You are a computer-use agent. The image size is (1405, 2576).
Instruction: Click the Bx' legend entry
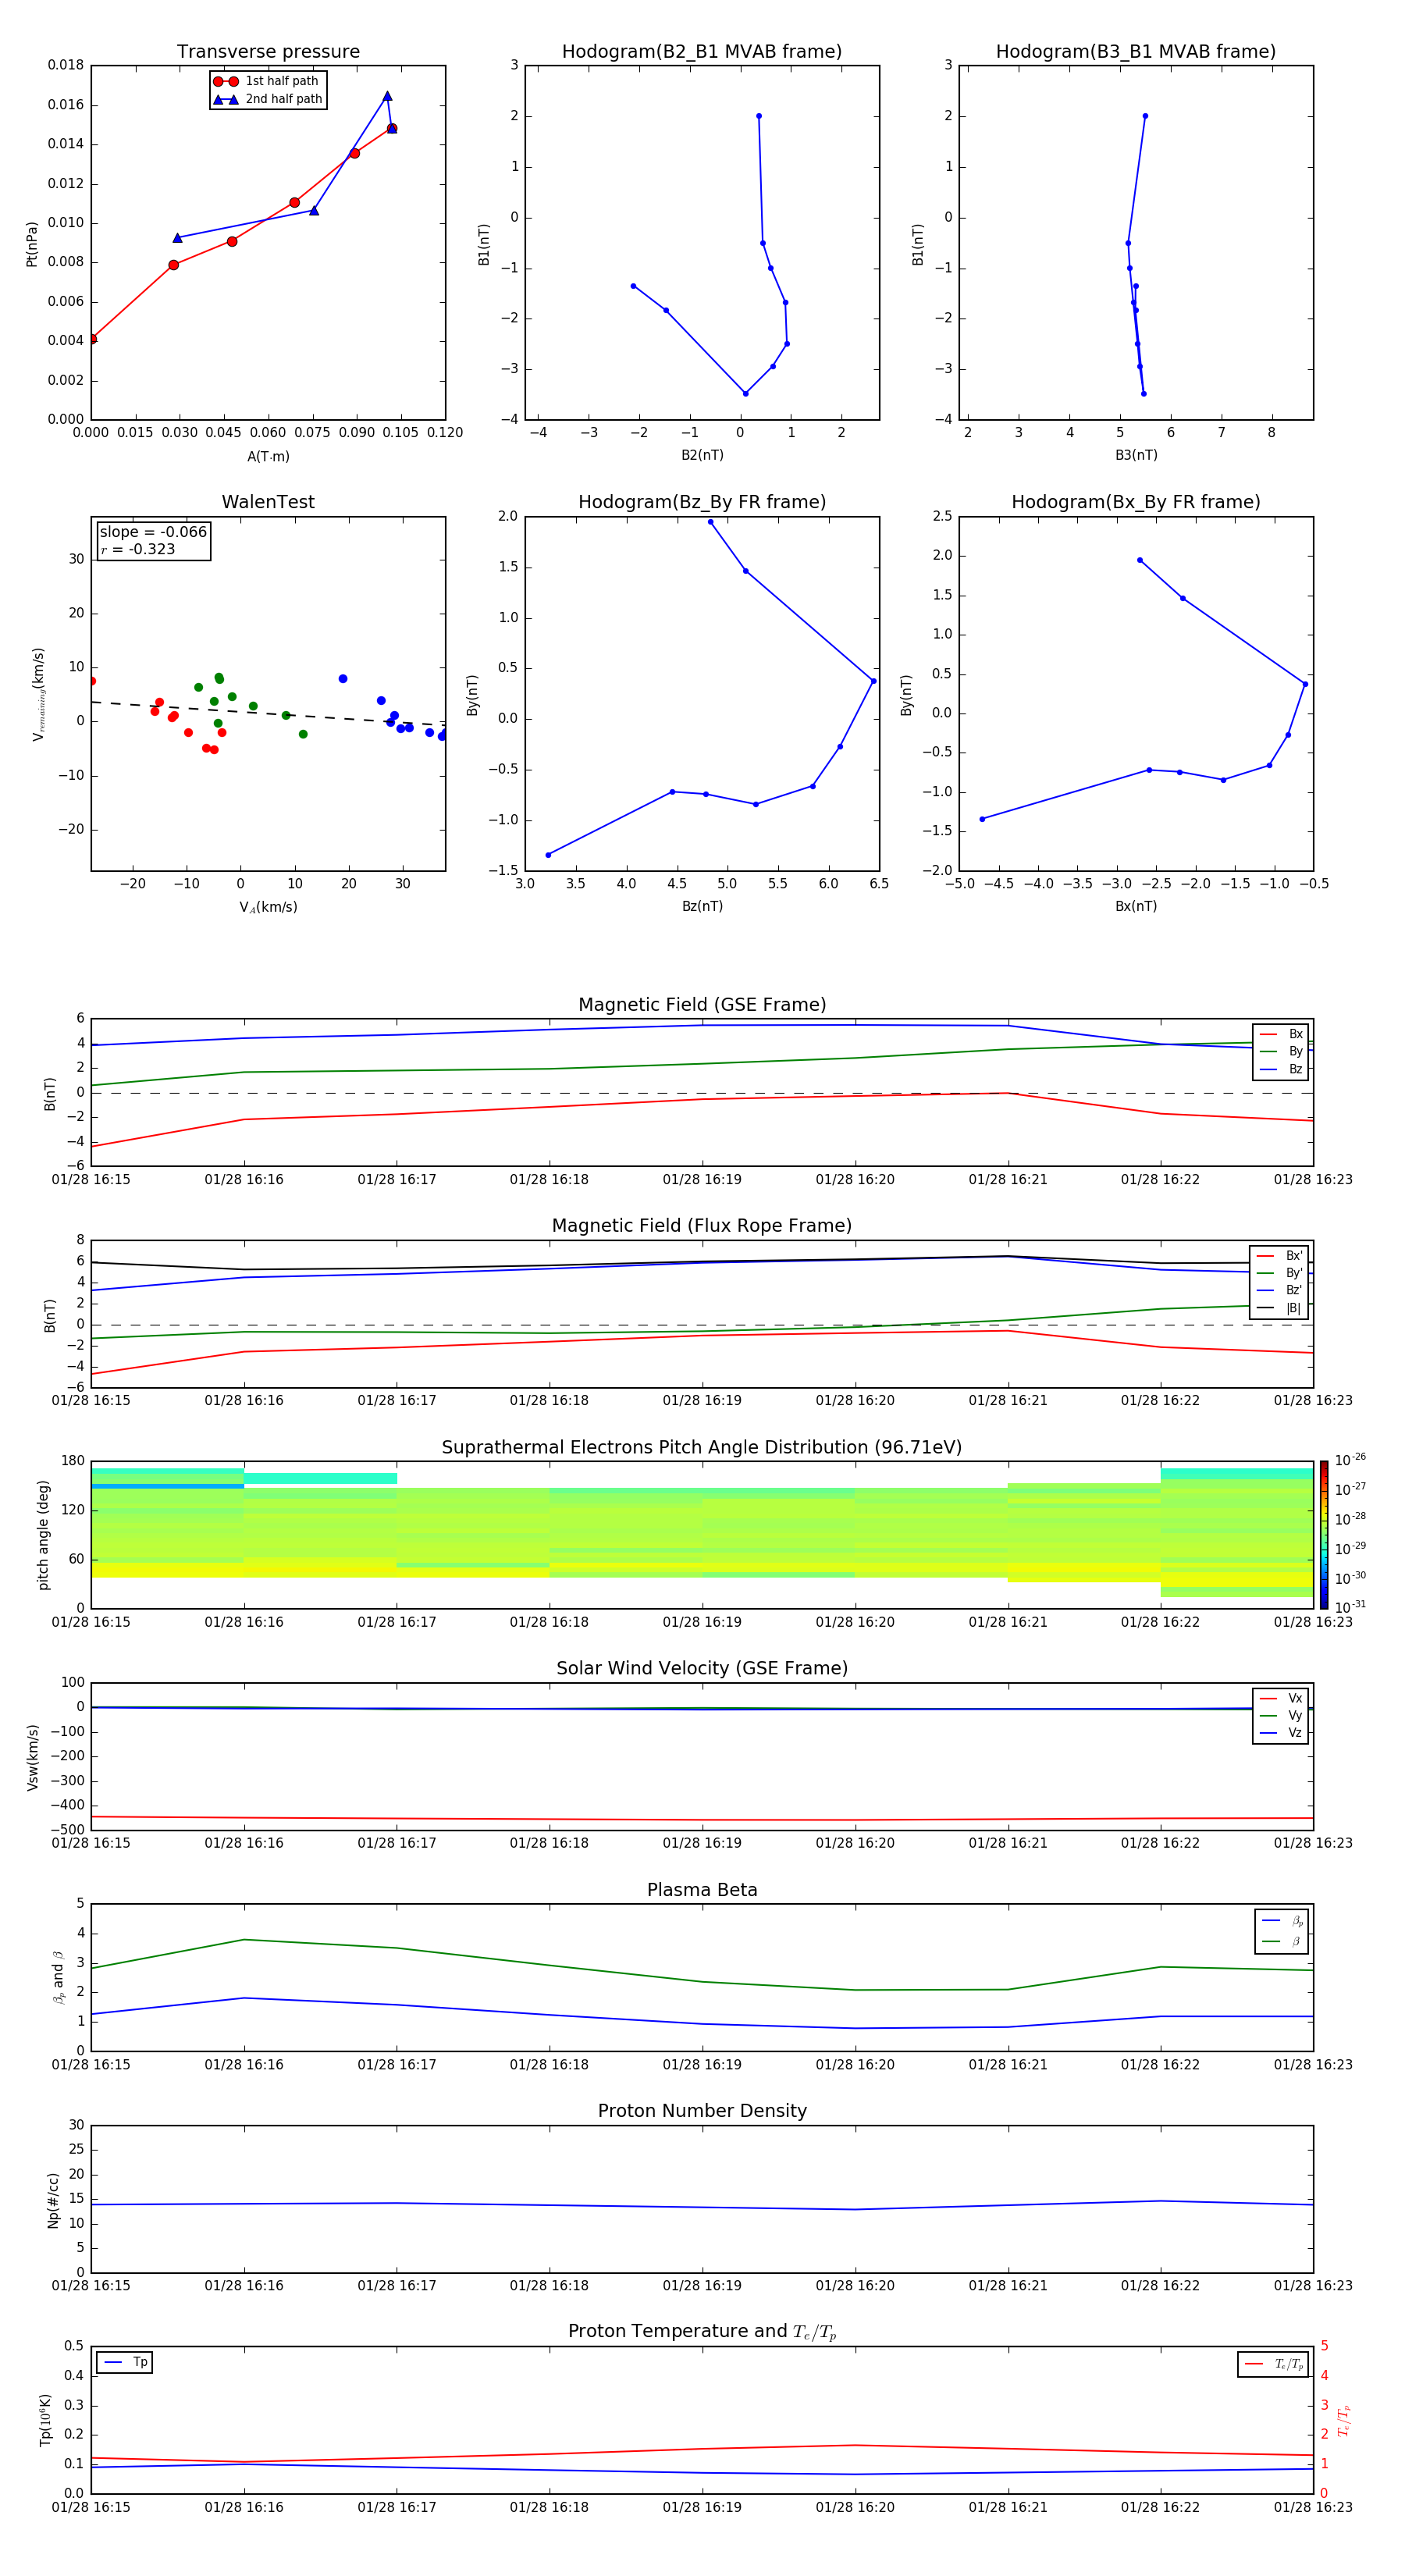click(x=1279, y=1256)
